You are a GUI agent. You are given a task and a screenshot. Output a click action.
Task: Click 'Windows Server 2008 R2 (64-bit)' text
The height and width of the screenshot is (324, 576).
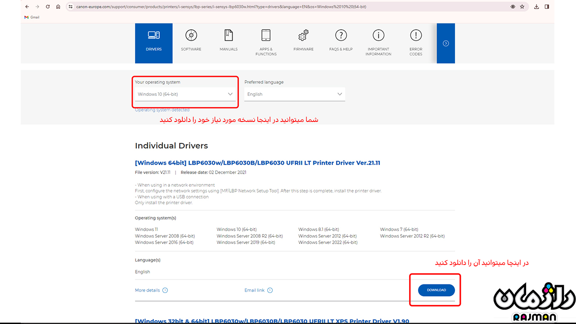click(x=250, y=236)
